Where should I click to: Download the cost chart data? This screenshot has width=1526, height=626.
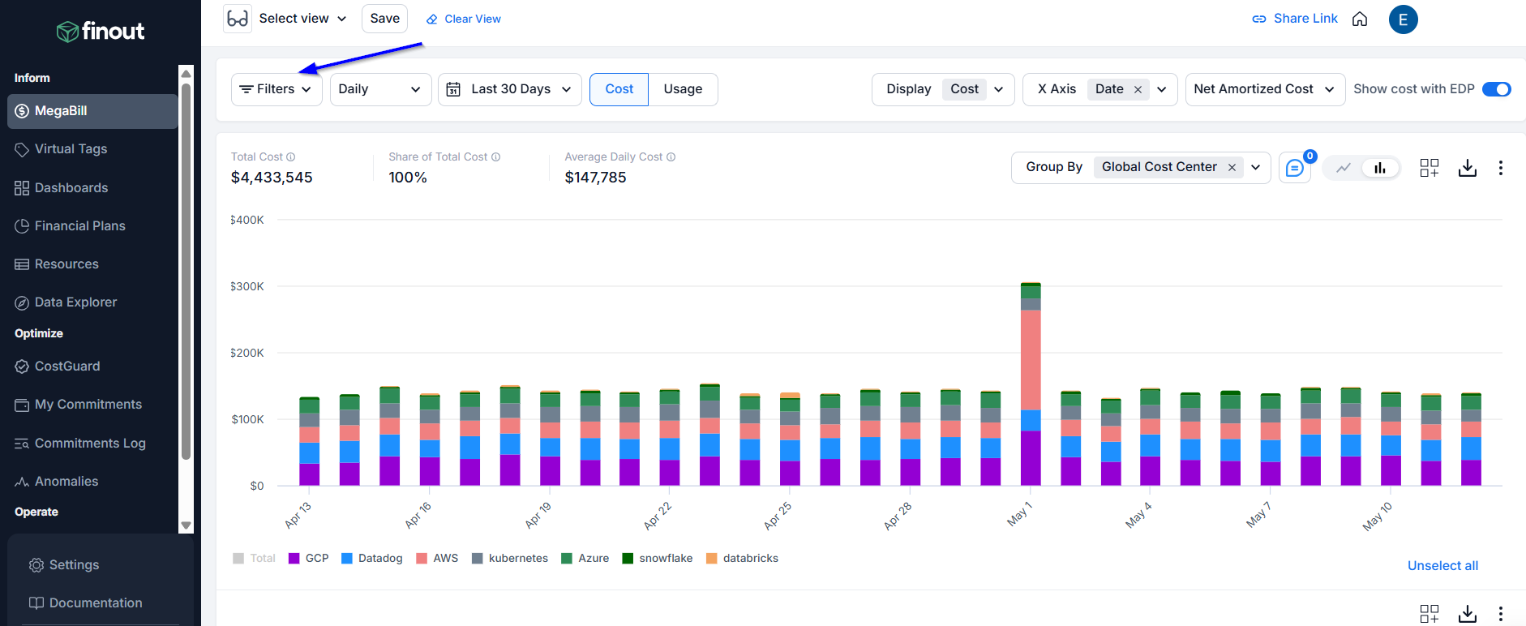click(1468, 168)
